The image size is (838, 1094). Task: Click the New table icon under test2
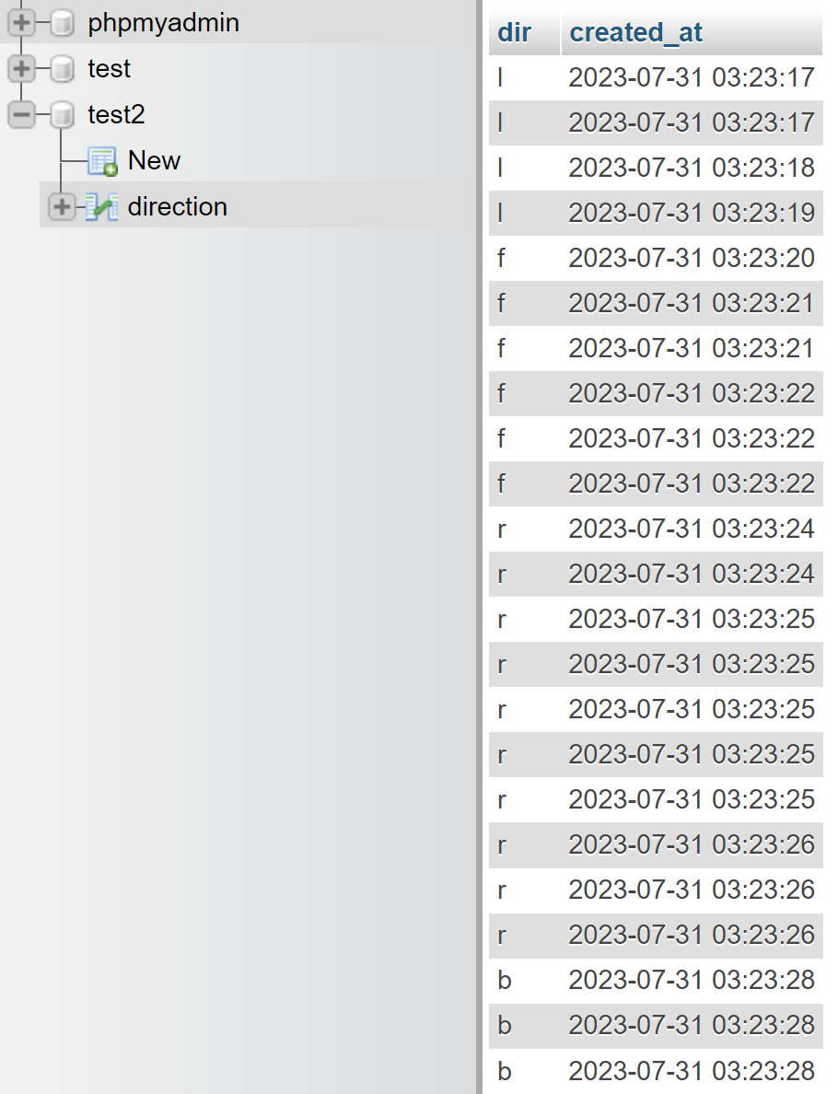point(102,161)
